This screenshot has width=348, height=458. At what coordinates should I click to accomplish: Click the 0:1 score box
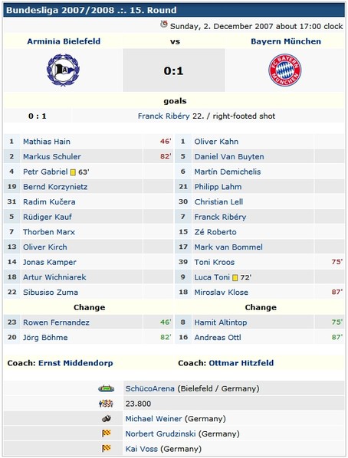coord(174,70)
